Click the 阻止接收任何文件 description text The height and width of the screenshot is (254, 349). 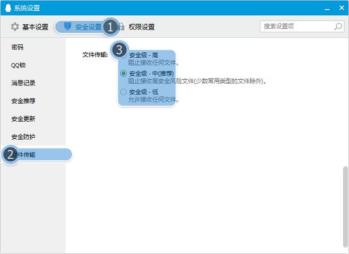pos(154,63)
